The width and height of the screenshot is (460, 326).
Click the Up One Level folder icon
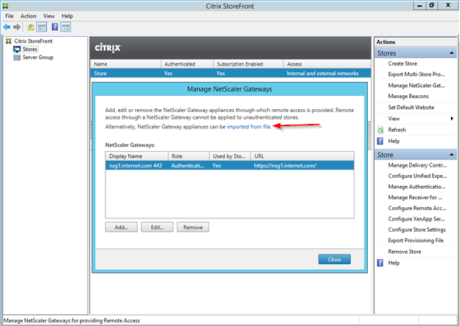pos(32,27)
